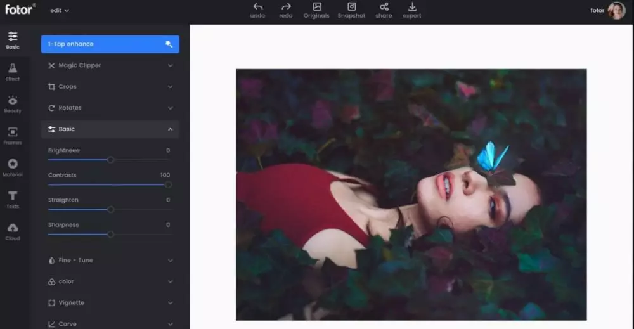Click the Fine - Tune label
The image size is (634, 329).
(x=75, y=261)
